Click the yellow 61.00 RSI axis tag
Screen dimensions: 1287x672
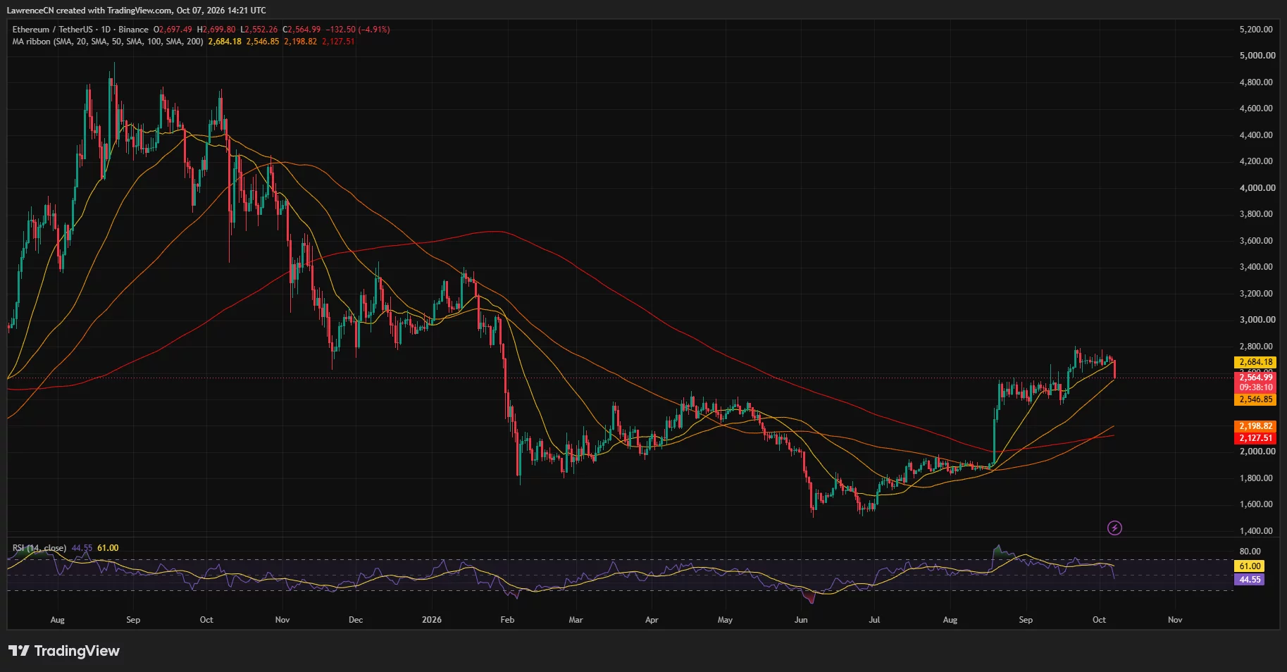(1250, 566)
